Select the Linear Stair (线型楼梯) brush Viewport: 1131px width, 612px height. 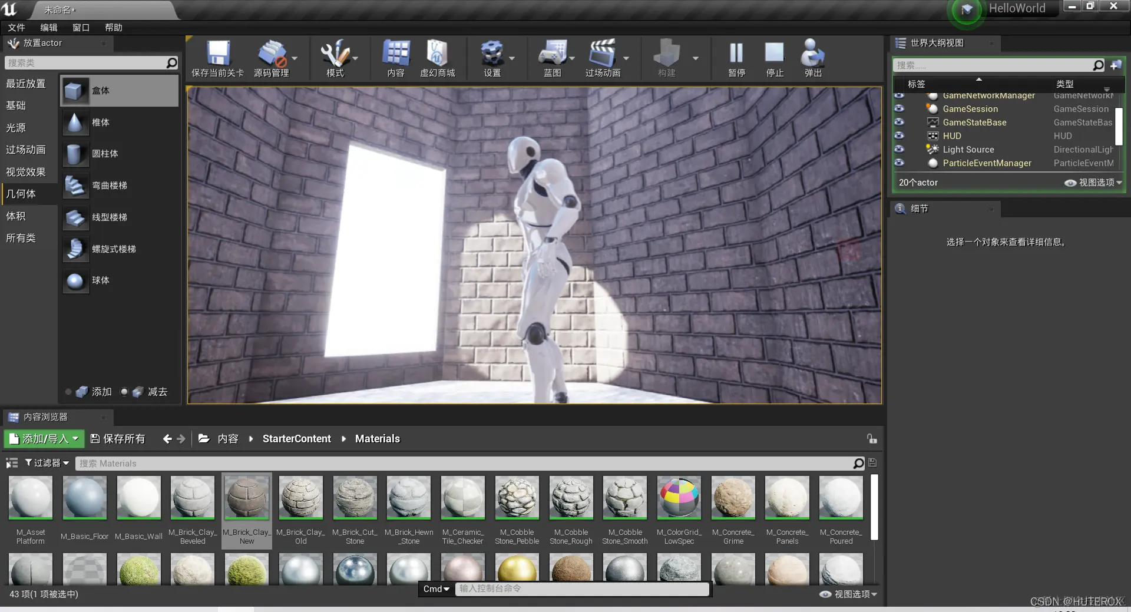[x=120, y=217]
